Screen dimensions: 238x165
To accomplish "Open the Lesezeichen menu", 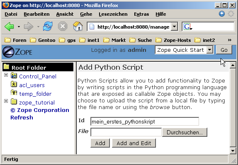I will point(113,14).
